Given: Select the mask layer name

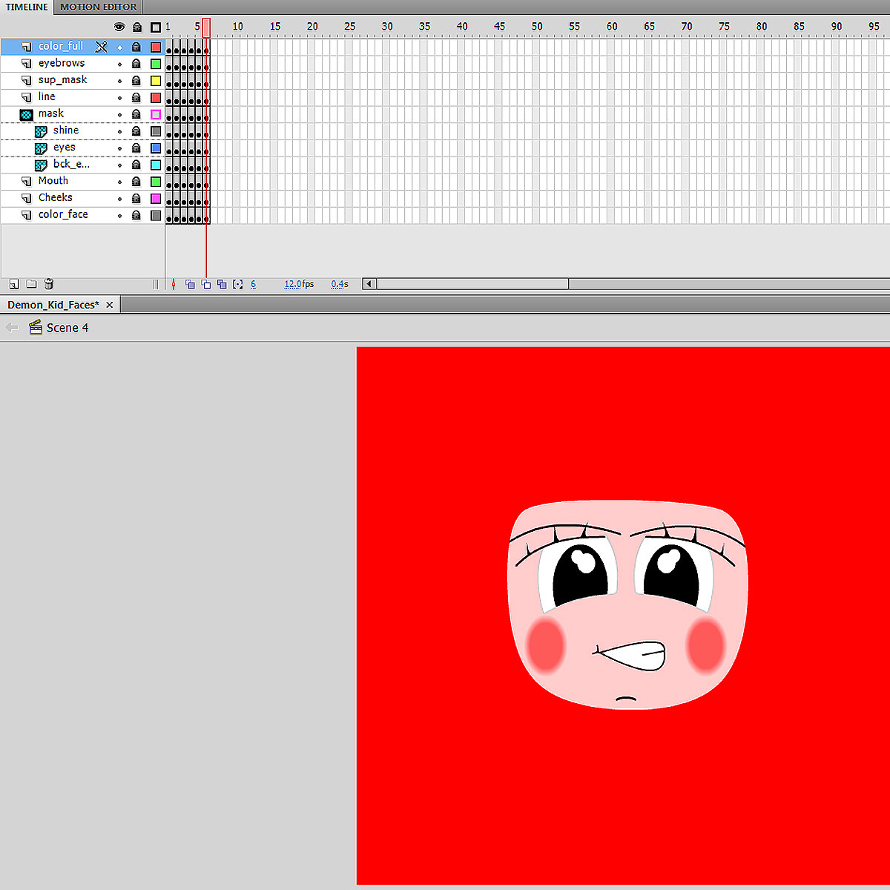Looking at the screenshot, I should pyautogui.click(x=51, y=113).
